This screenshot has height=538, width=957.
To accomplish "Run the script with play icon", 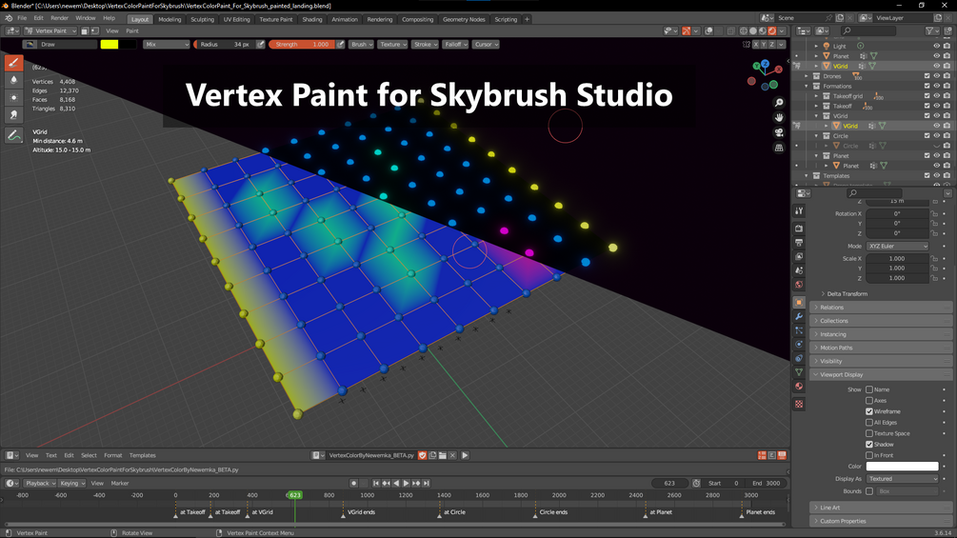I will click(x=465, y=455).
